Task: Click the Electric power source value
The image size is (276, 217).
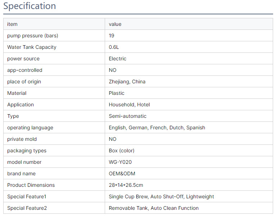Action: [x=118, y=59]
